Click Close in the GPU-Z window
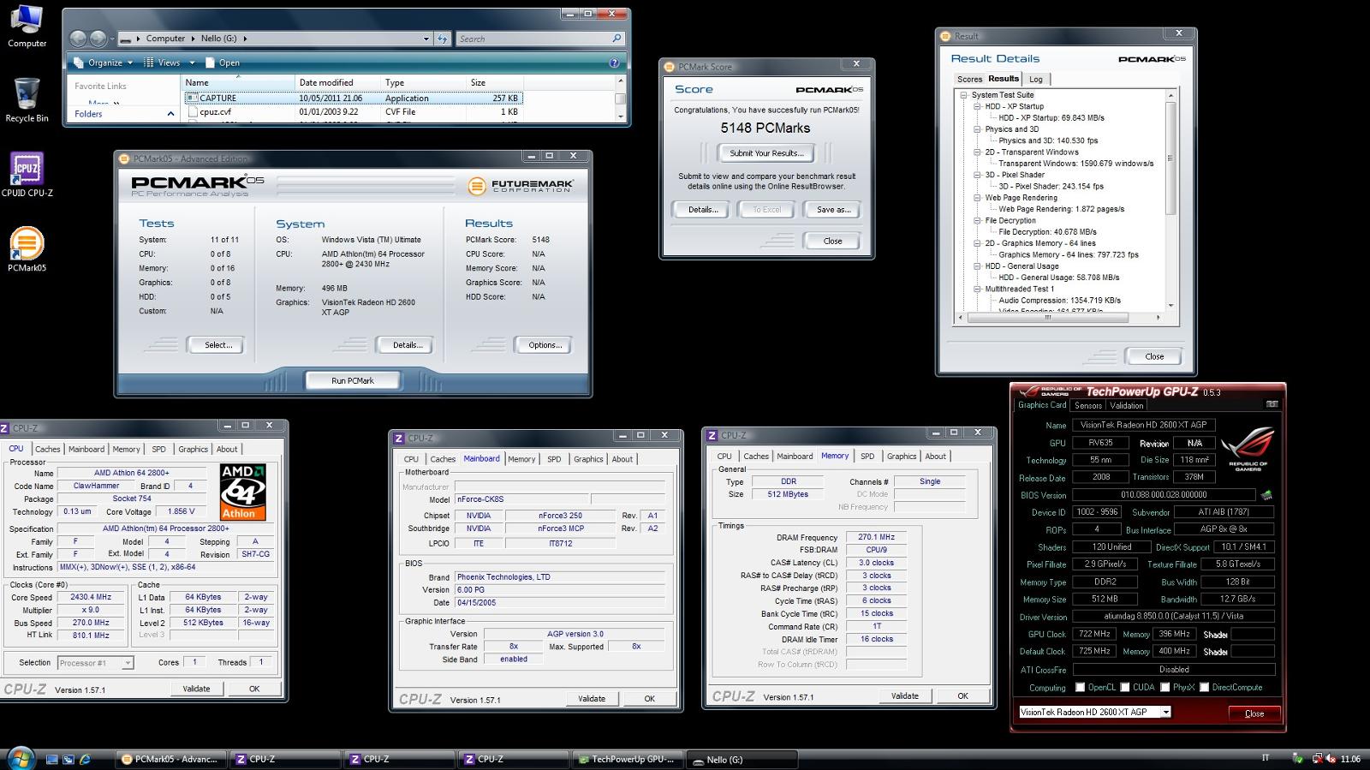Viewport: 1370px width, 770px height. 1254,713
